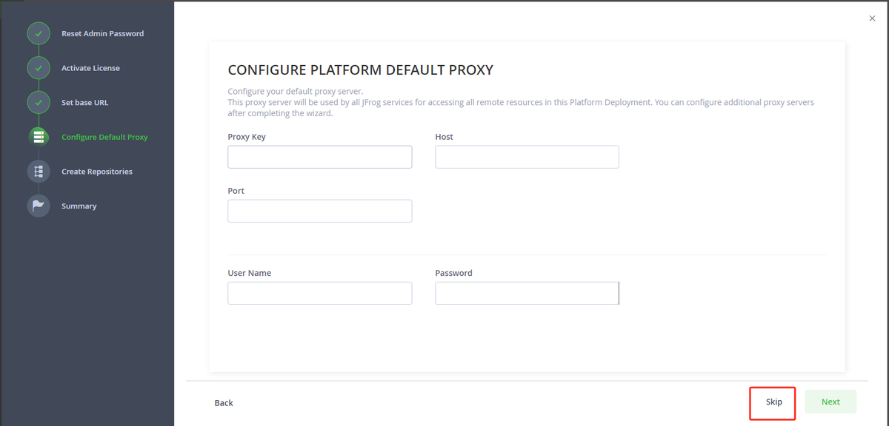Open the Create Repositories step icon
This screenshot has width=889, height=426.
(39, 172)
